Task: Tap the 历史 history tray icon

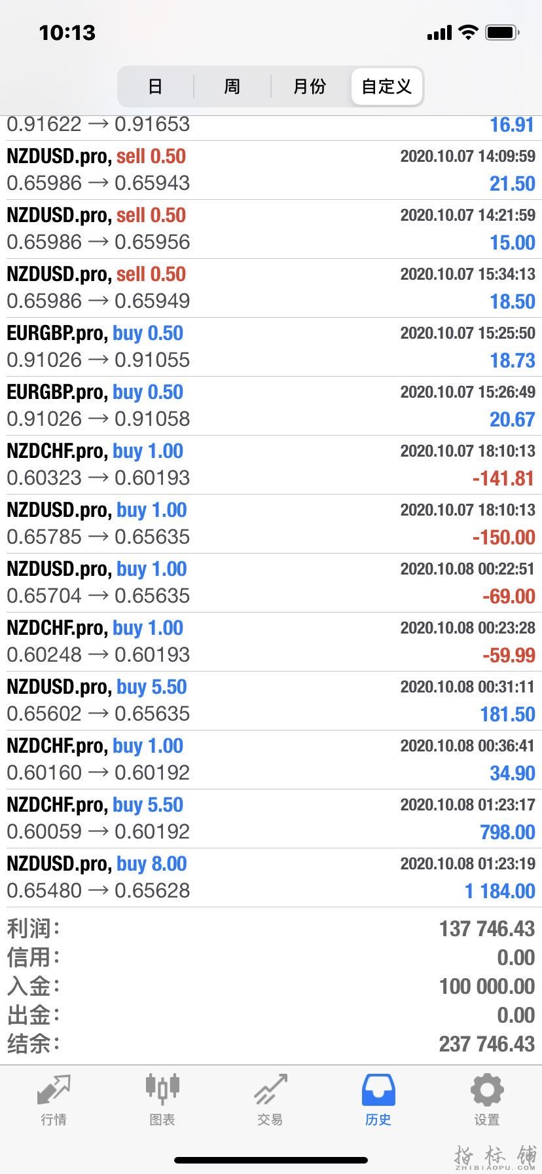Action: 378,1090
